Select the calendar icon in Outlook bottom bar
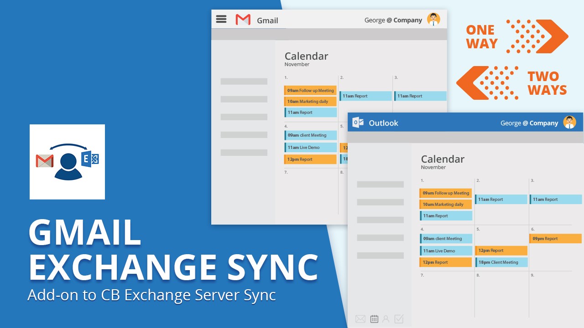 (x=374, y=319)
